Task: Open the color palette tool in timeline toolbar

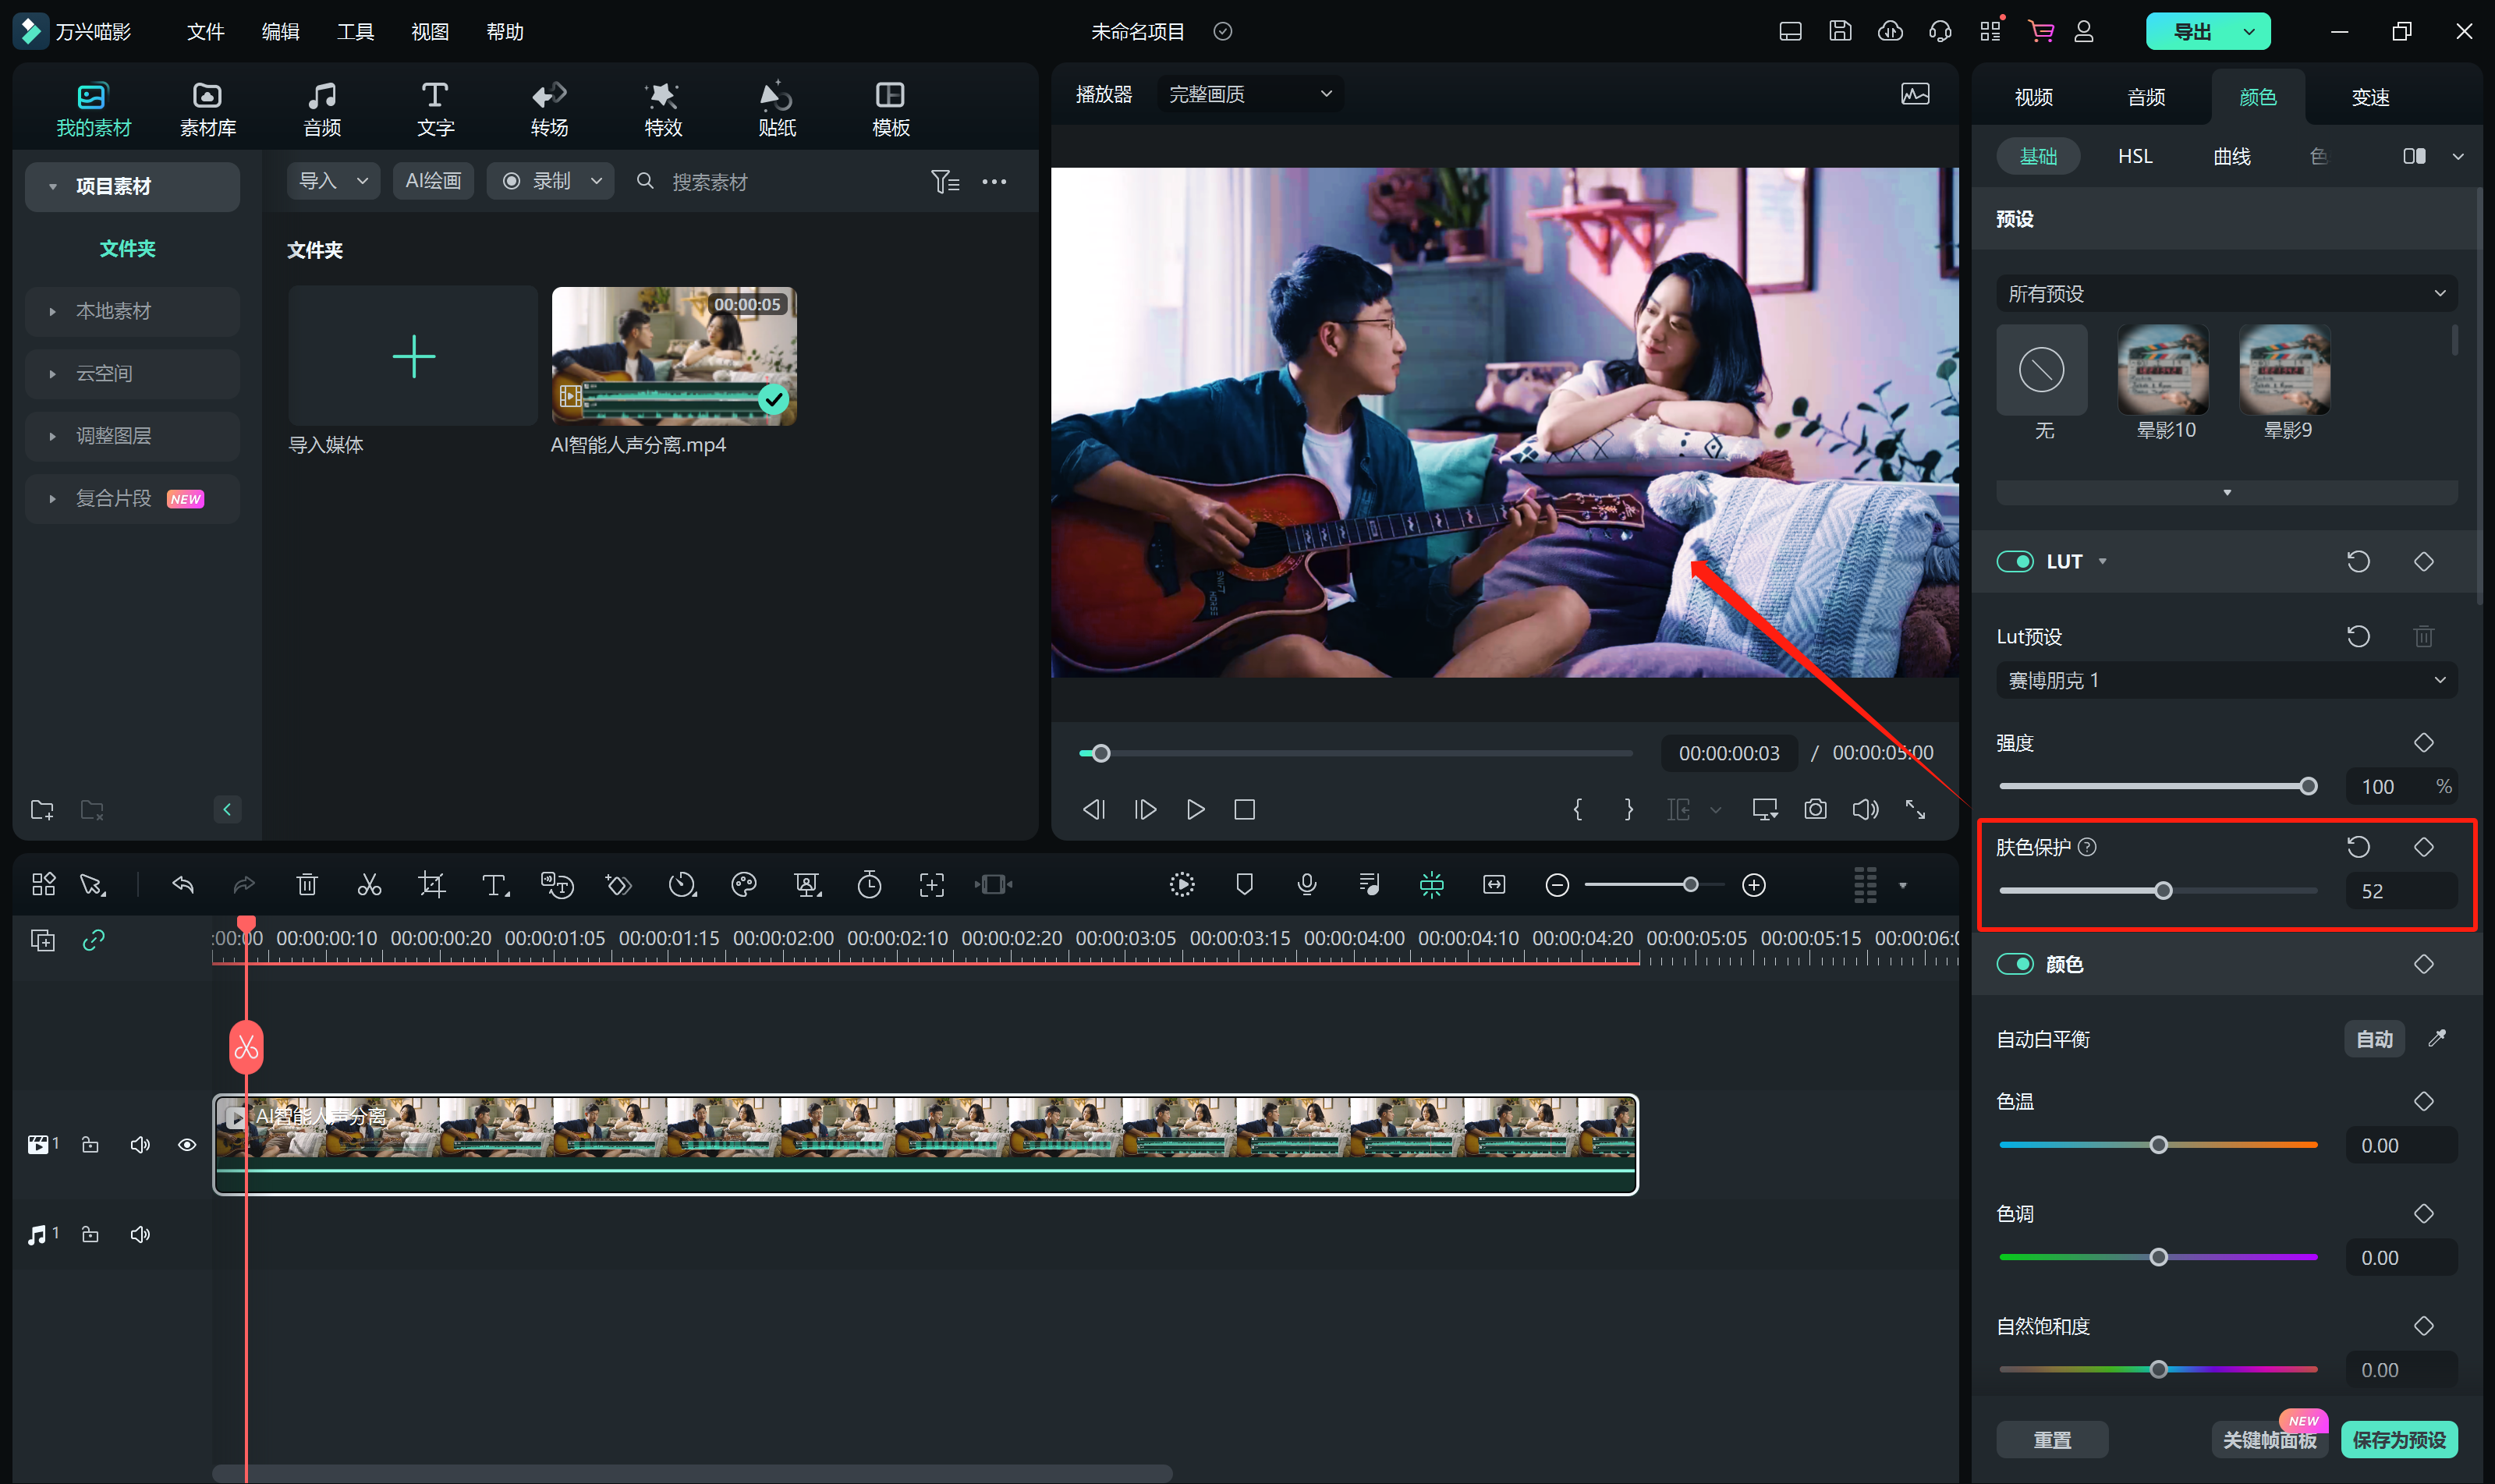Action: pos(744,885)
